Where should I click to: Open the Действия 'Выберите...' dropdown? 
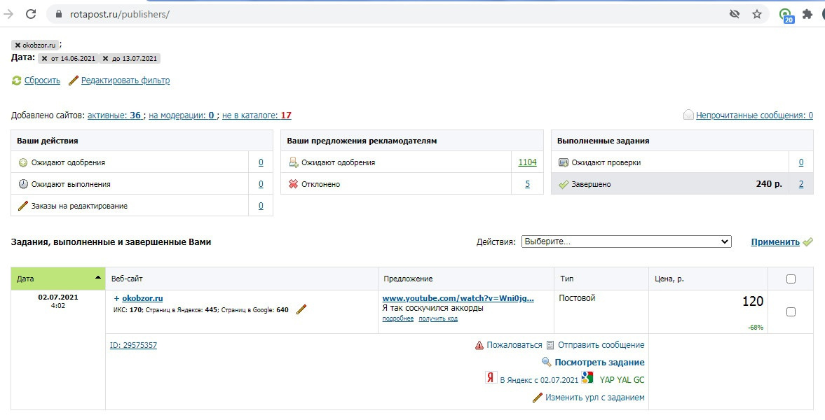(x=626, y=241)
